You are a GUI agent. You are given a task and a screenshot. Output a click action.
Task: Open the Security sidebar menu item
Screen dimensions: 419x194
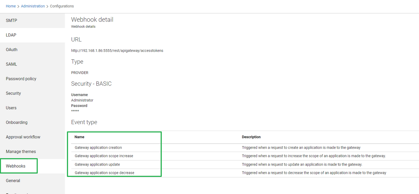(13, 93)
